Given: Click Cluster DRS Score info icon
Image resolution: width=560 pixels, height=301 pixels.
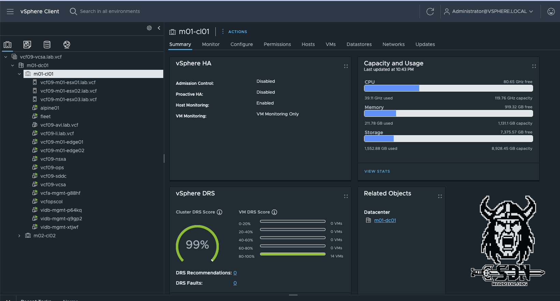Looking at the screenshot, I should click(x=220, y=212).
